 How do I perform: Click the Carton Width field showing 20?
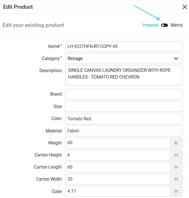click(118, 179)
